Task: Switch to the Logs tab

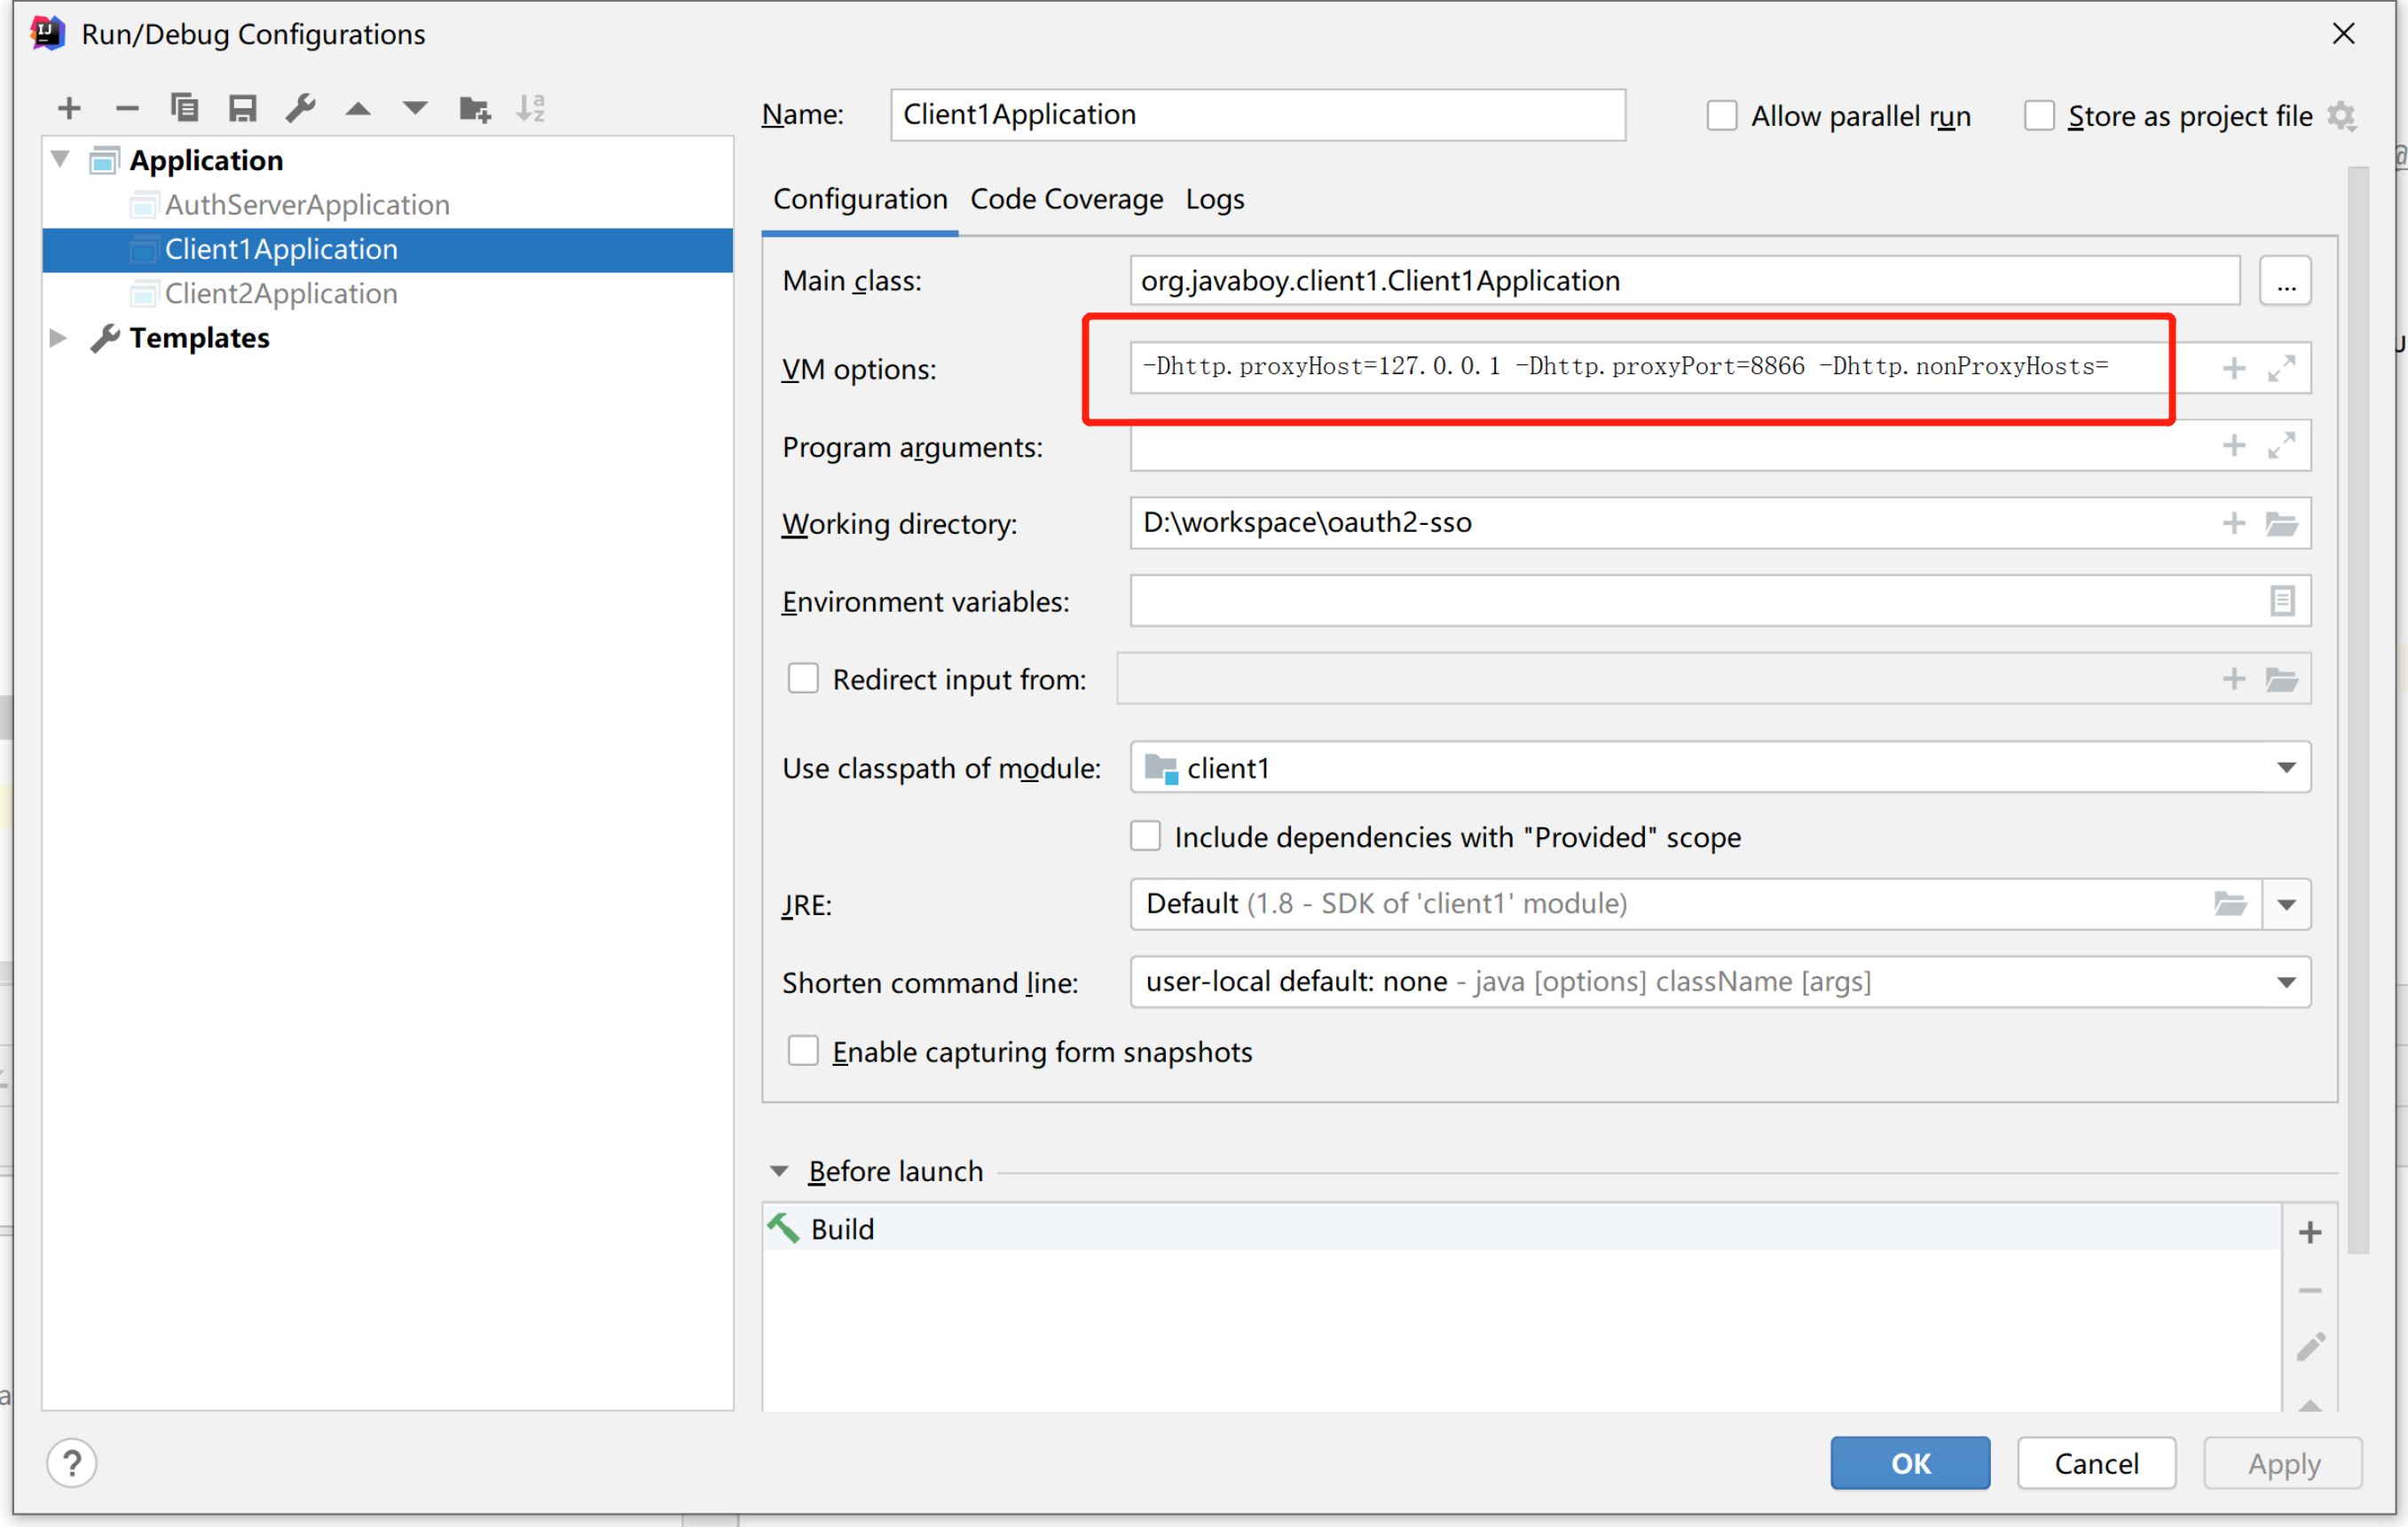Action: coord(1214,199)
